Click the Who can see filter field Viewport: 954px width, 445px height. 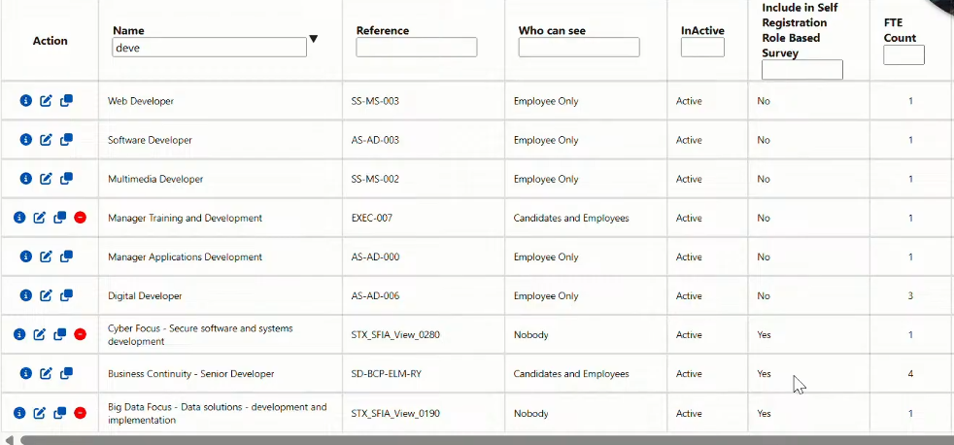[579, 48]
